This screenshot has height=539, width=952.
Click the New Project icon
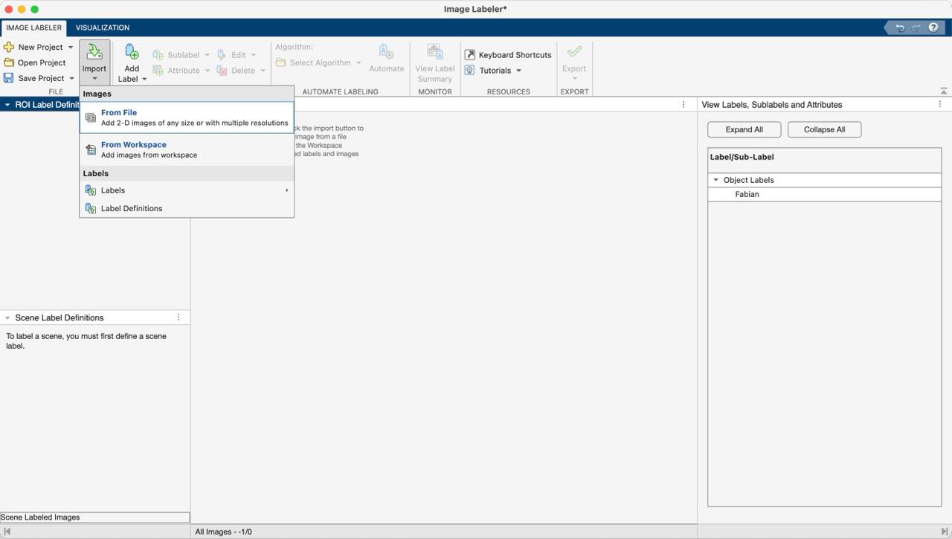pos(9,47)
